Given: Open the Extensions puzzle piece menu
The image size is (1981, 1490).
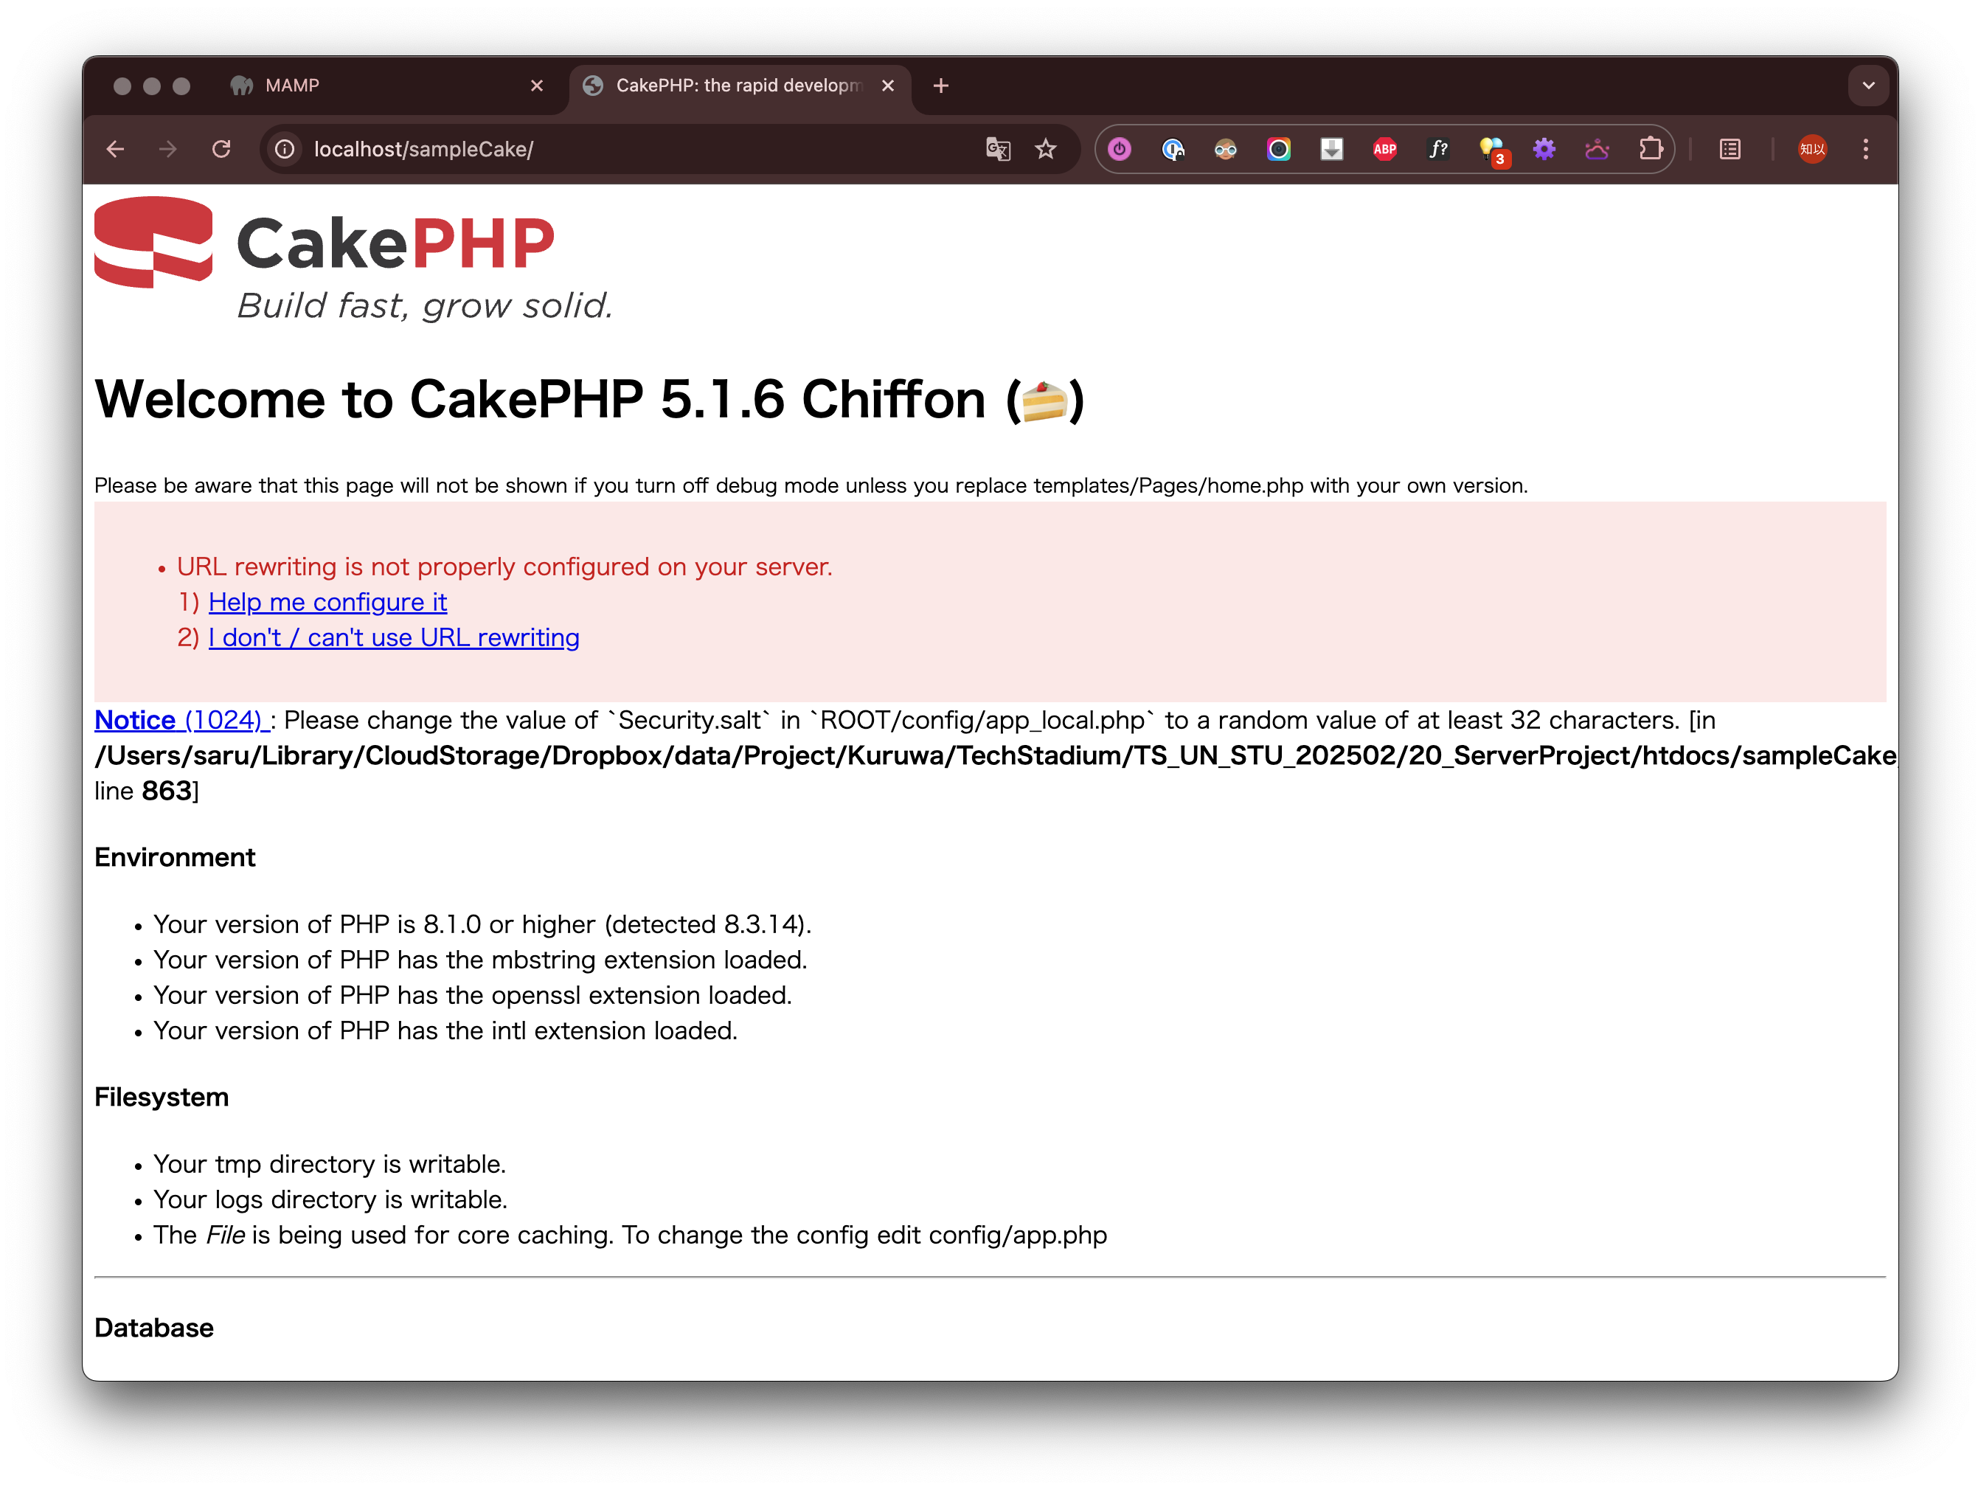Looking at the screenshot, I should pyautogui.click(x=1650, y=150).
